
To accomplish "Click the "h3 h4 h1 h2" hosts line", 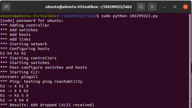I will (13, 53).
